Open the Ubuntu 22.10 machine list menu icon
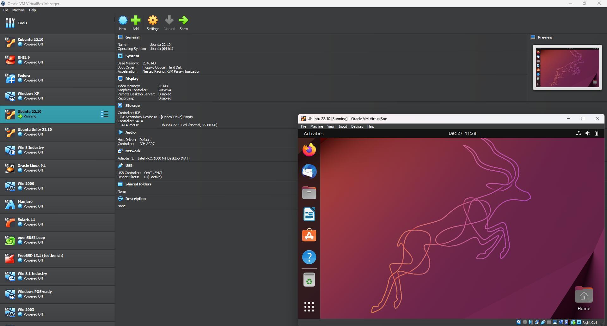The image size is (607, 326). pos(105,114)
